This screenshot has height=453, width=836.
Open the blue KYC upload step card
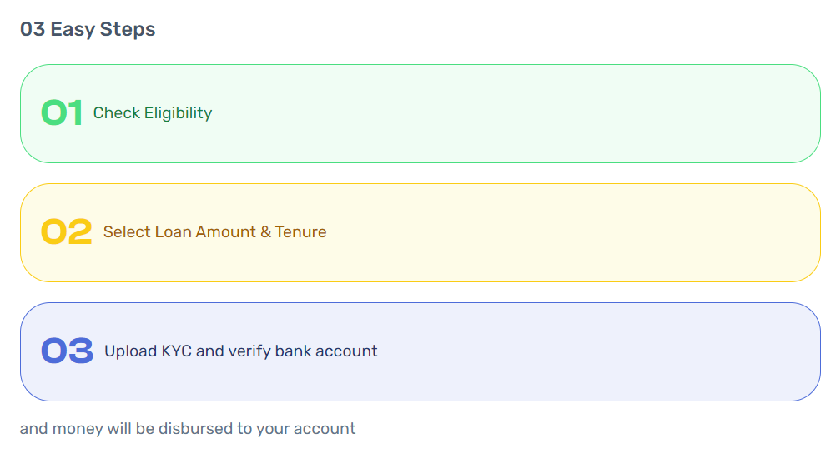[x=421, y=352]
